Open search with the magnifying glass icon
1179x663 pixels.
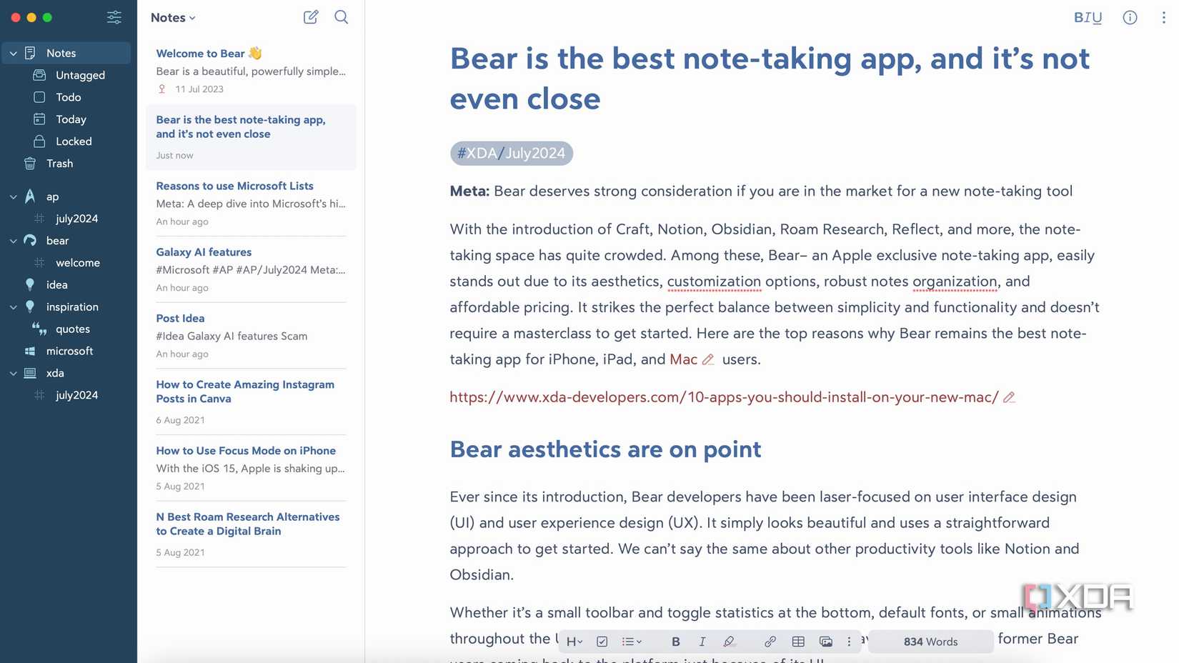click(341, 16)
